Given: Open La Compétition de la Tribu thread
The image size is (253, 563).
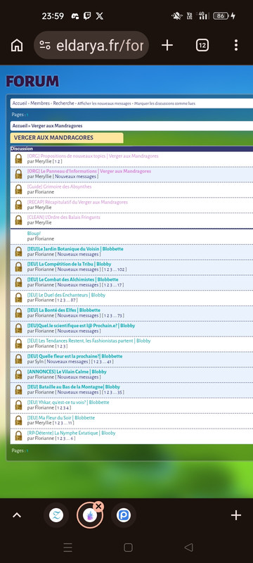Looking at the screenshot, I should (x=69, y=264).
